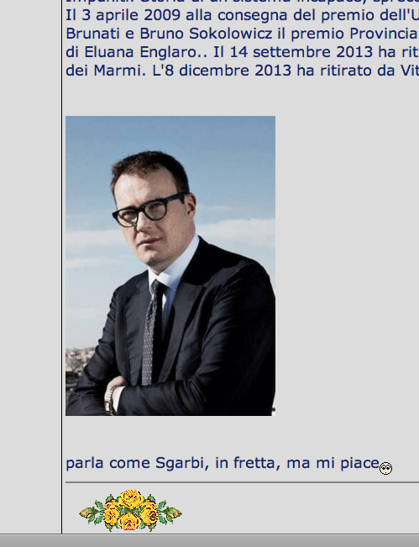Click the yellow roses signature image
The width and height of the screenshot is (419, 547).
(130, 510)
